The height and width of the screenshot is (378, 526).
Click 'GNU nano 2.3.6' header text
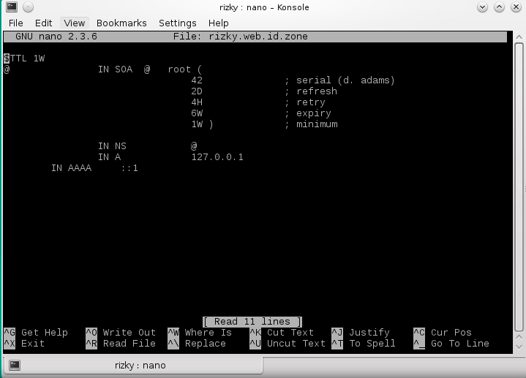tap(56, 37)
